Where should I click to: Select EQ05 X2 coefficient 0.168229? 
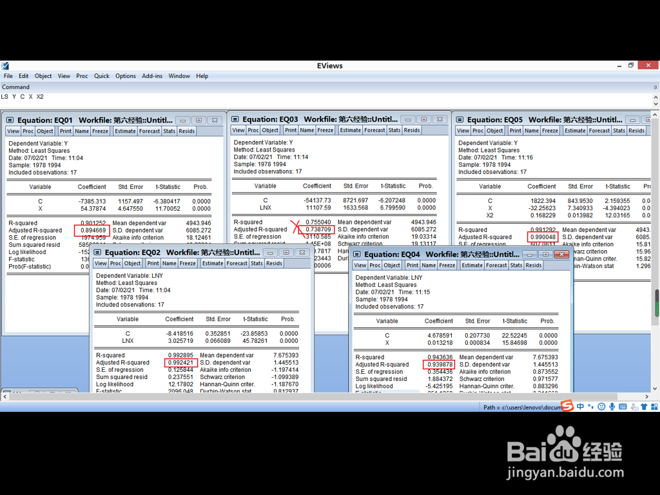[x=543, y=215]
